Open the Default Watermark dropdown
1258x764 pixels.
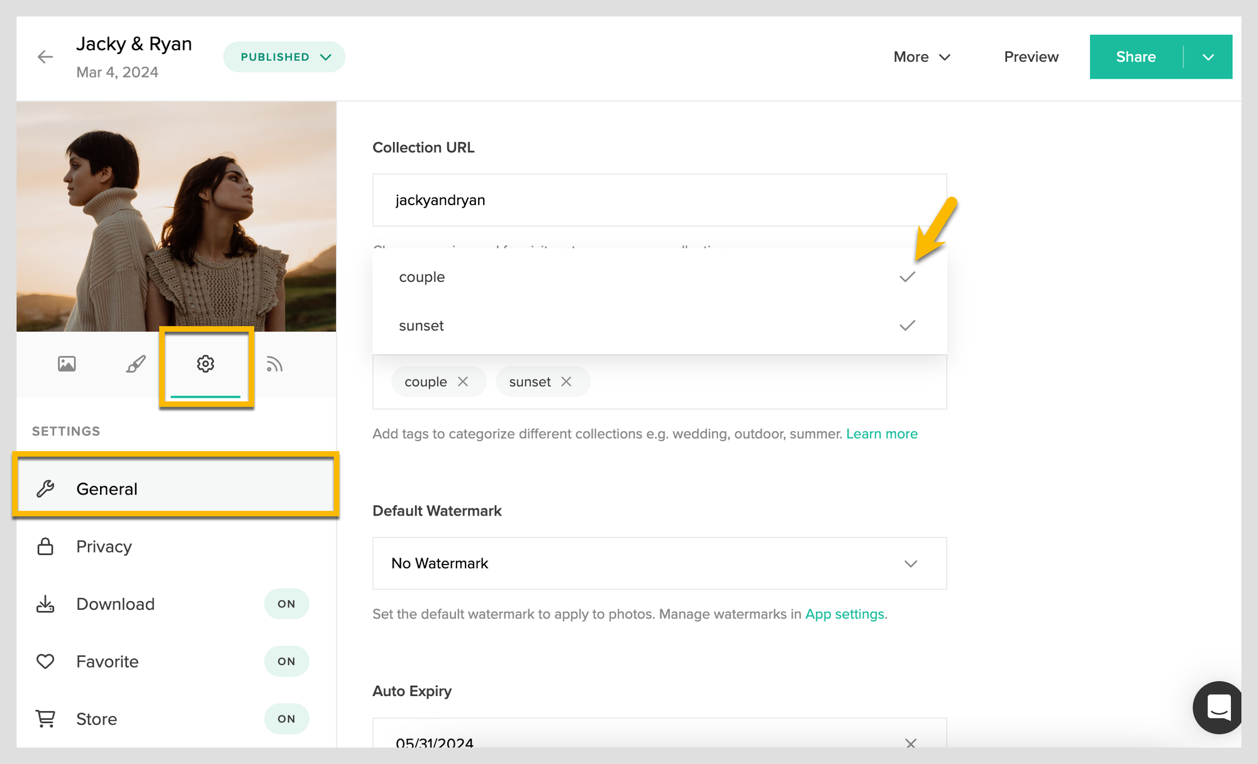659,563
